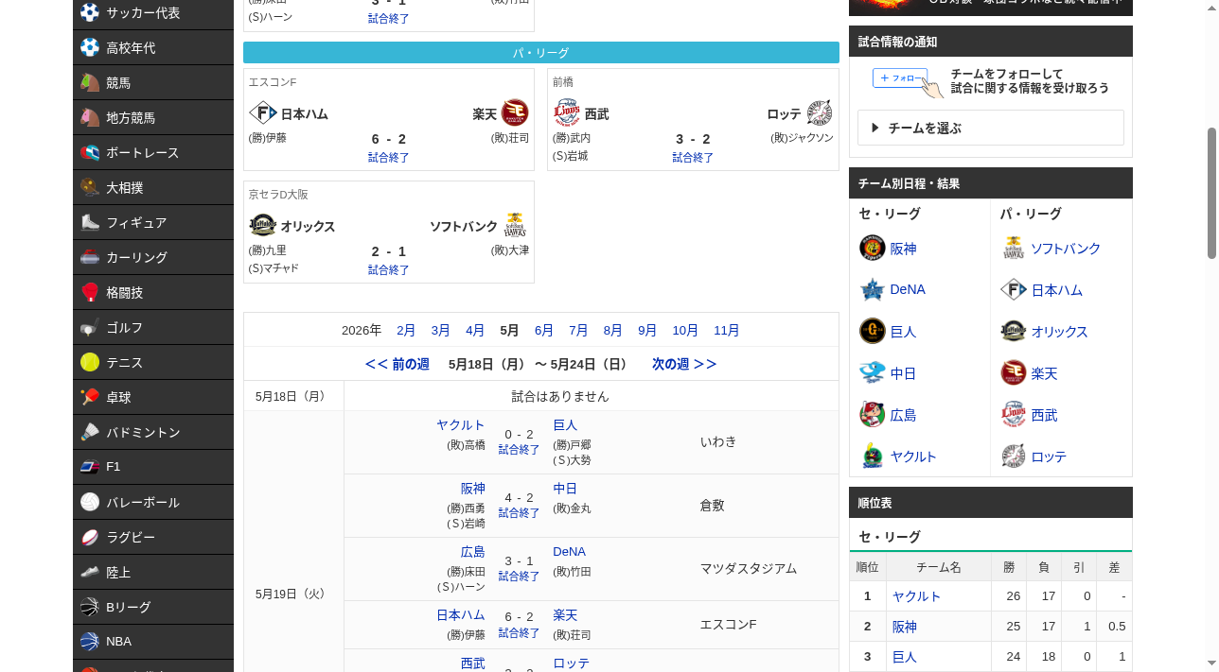The width and height of the screenshot is (1219, 672).
Task: Click the ロッテ Marines logo in team list
Action: (x=1013, y=456)
